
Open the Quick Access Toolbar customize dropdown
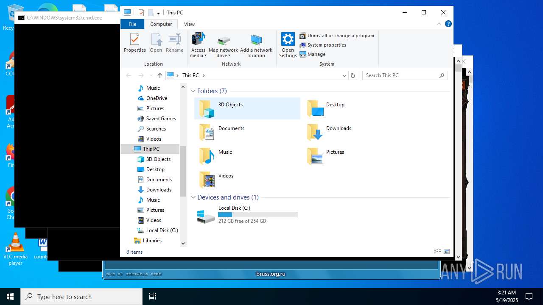pyautogui.click(x=158, y=13)
